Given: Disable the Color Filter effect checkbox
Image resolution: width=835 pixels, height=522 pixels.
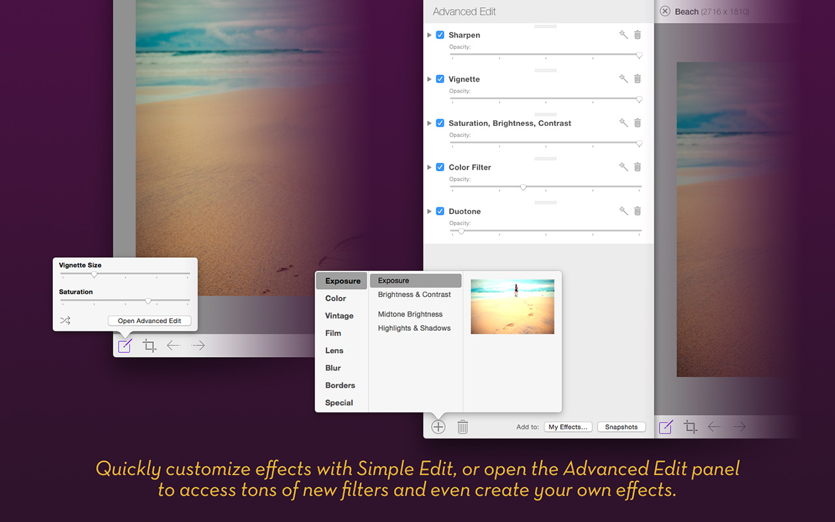Looking at the screenshot, I should point(440,167).
